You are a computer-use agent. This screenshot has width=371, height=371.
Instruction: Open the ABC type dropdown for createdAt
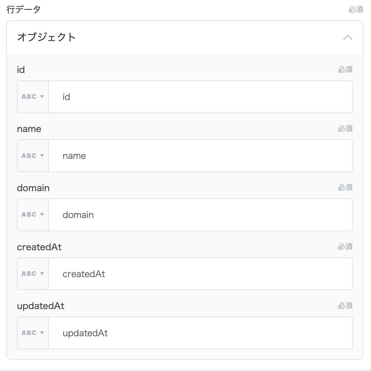coord(33,274)
